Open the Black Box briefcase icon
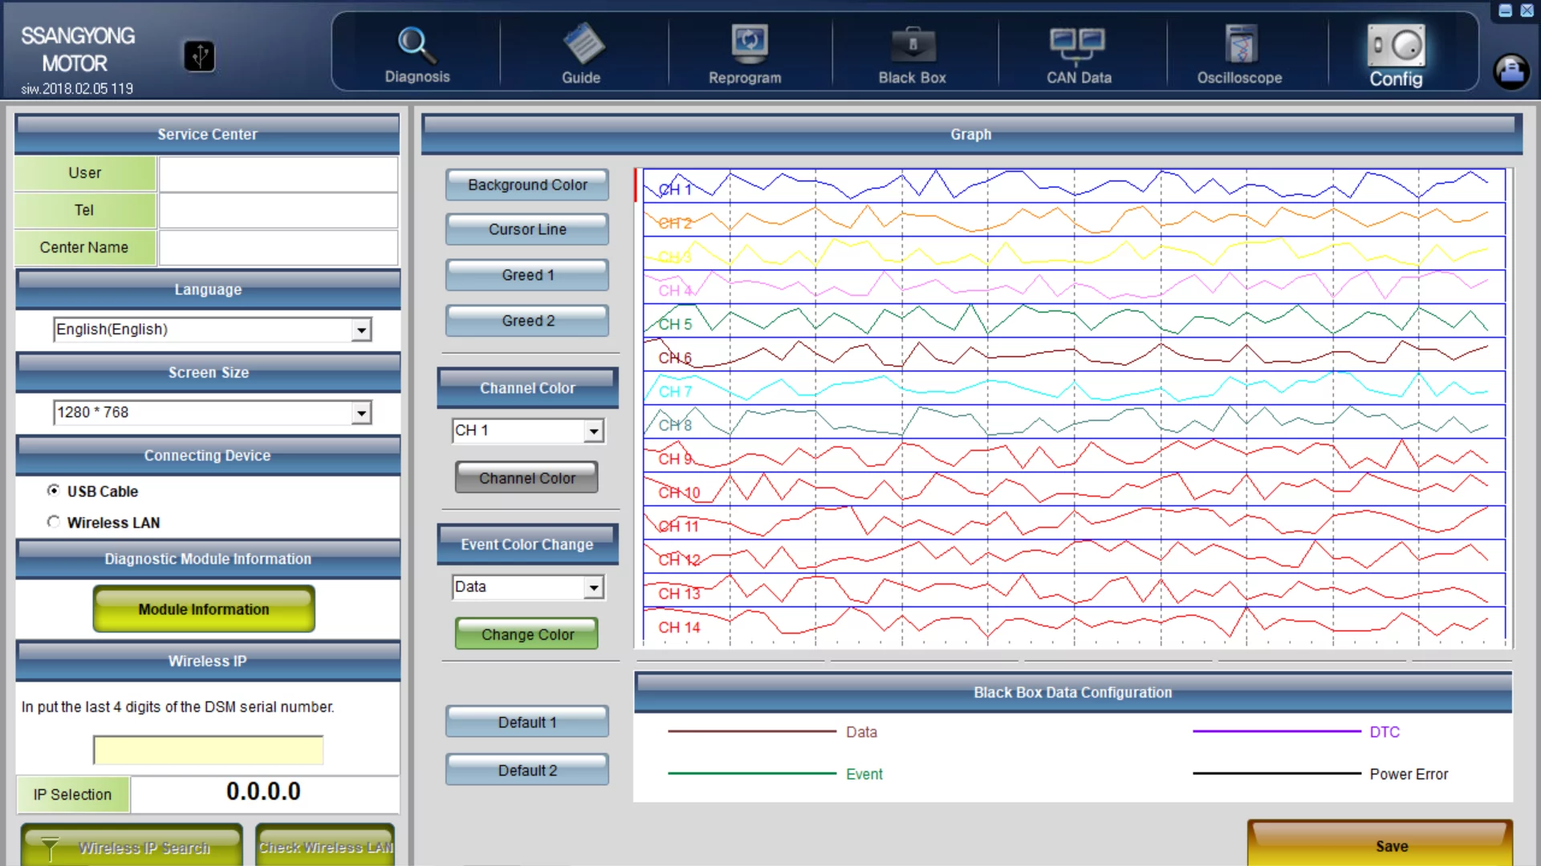Image resolution: width=1541 pixels, height=866 pixels. coord(913,43)
